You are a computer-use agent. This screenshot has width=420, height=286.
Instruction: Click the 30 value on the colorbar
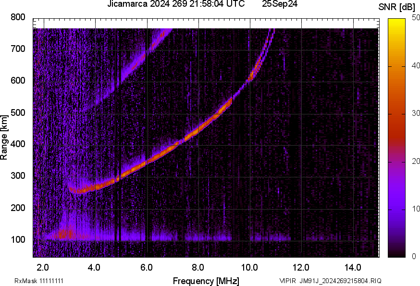pyautogui.click(x=416, y=113)
